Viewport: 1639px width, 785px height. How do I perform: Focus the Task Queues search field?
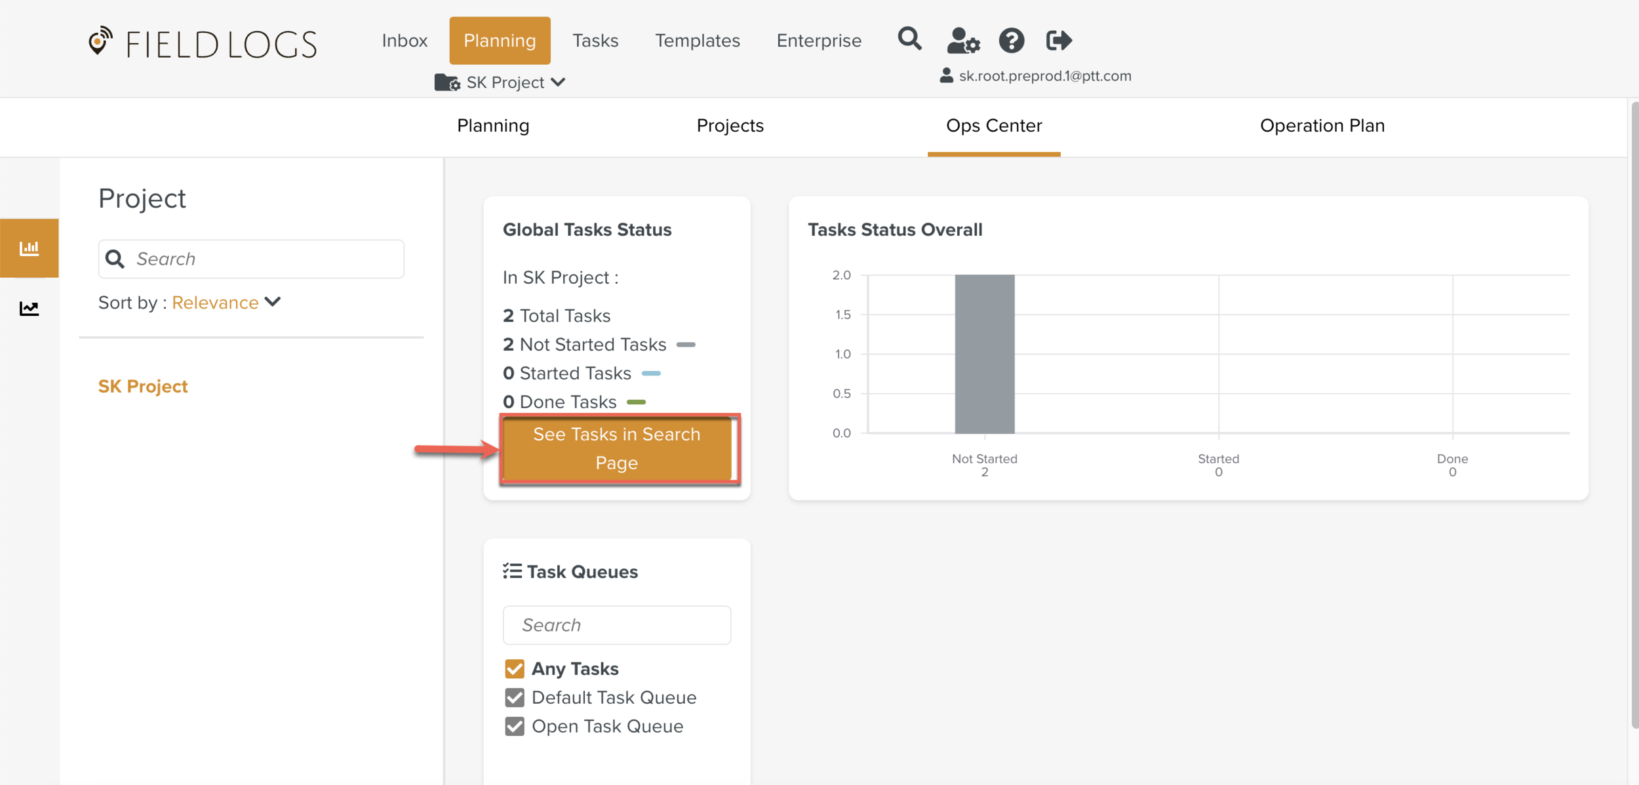tap(616, 625)
